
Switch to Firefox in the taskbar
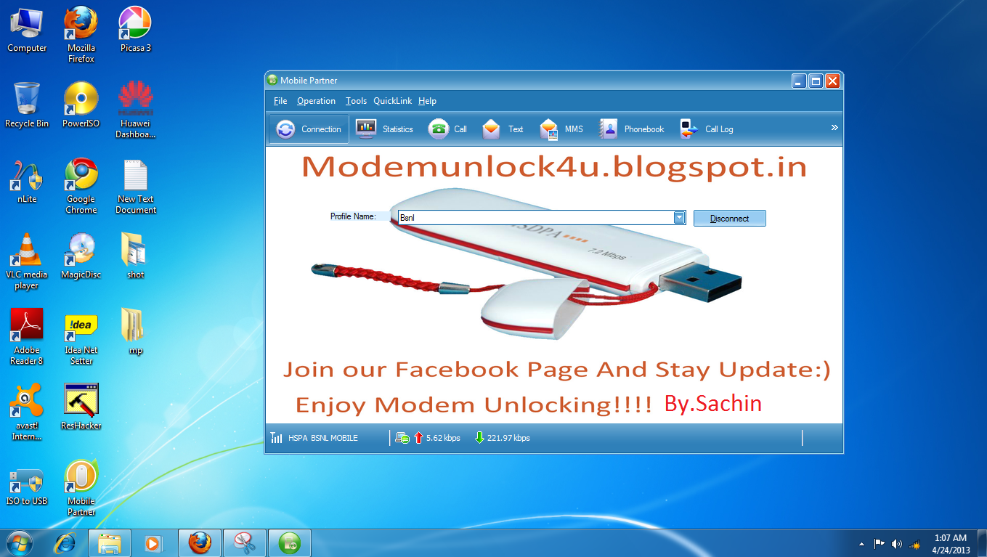point(200,542)
